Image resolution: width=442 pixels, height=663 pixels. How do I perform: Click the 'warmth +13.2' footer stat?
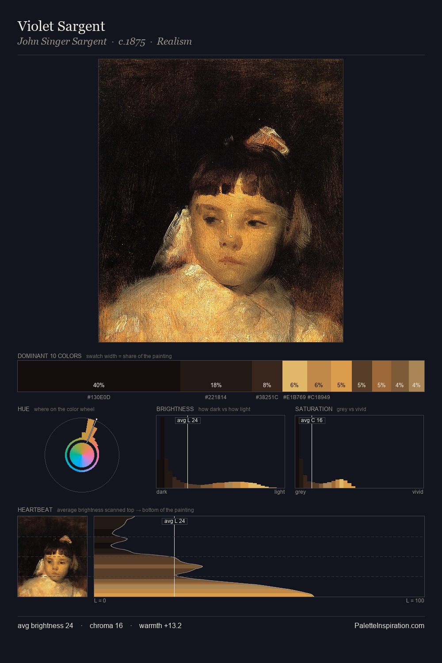coord(160,626)
